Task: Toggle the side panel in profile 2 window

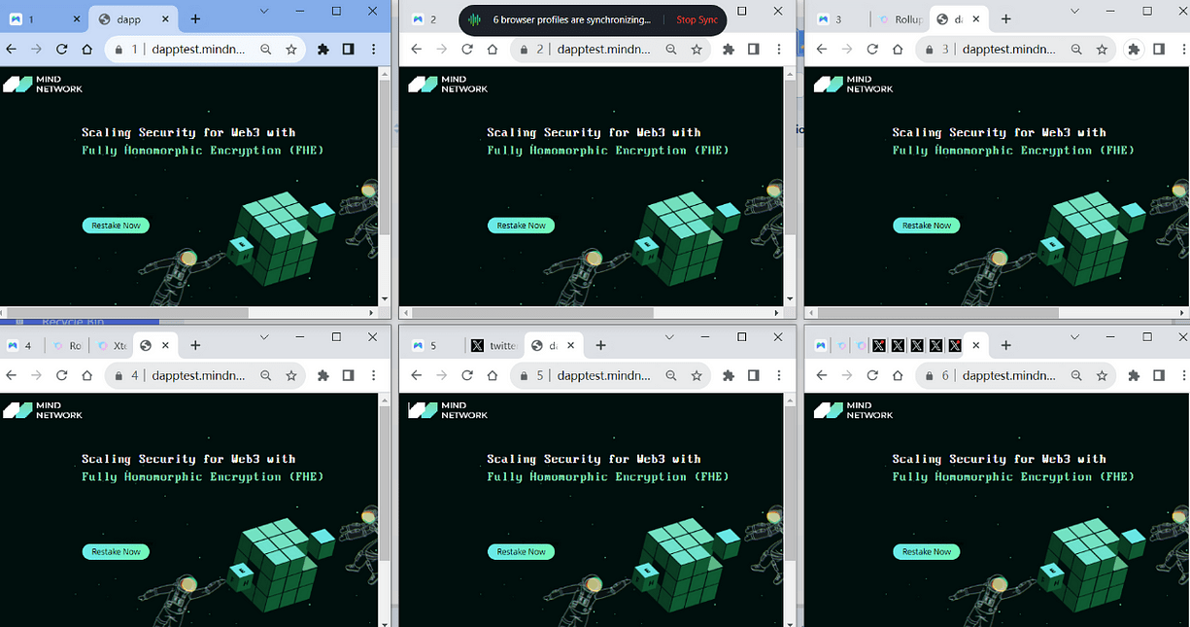Action: tap(754, 50)
